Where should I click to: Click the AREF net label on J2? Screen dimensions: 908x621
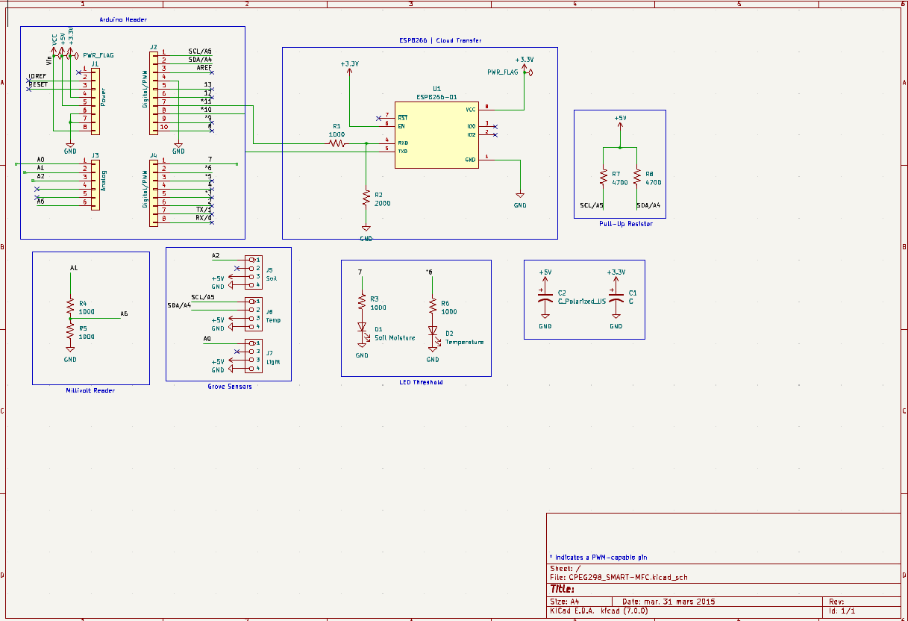click(x=204, y=68)
